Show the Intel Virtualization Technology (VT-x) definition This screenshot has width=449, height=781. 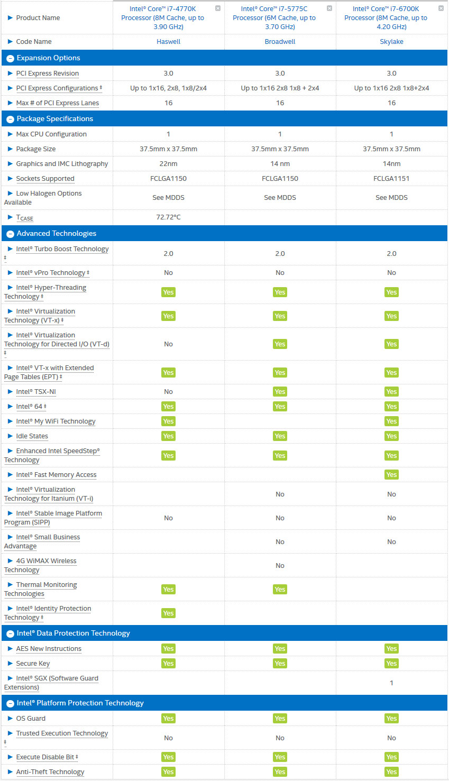coord(40,316)
